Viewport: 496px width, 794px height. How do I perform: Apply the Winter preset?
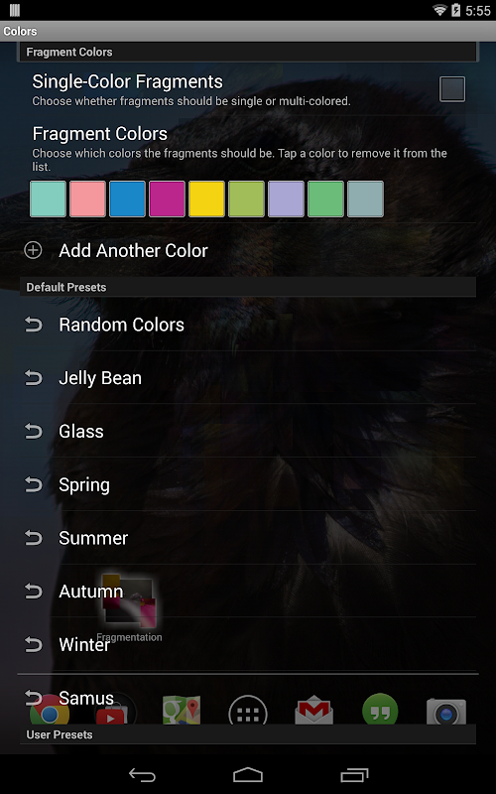coord(248,644)
